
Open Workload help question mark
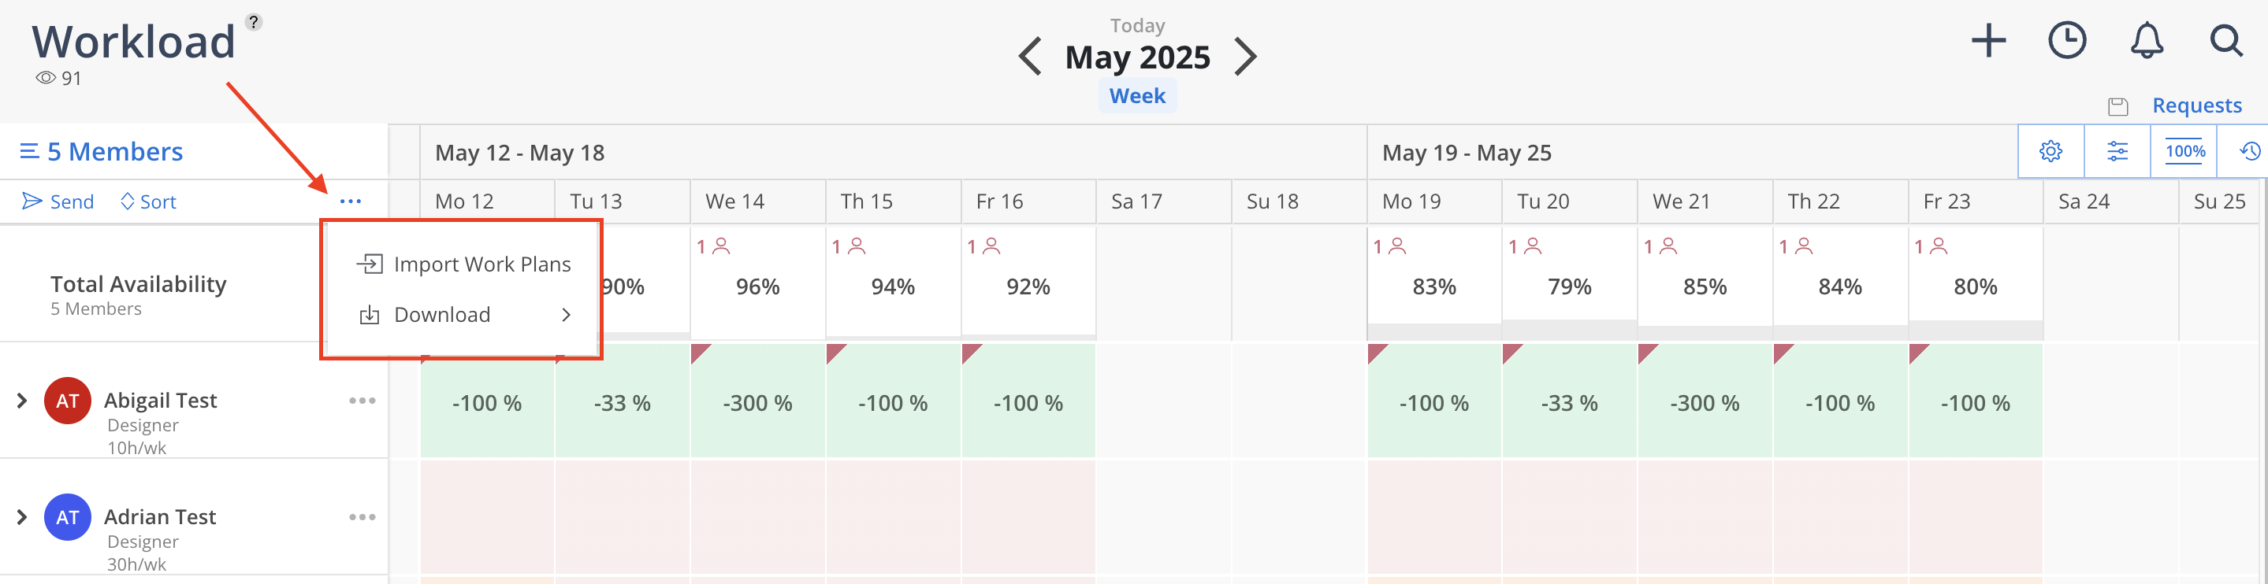pos(254,22)
